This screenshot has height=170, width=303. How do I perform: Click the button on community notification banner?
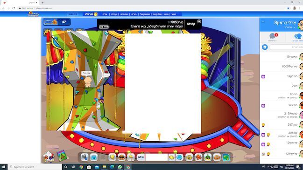(104, 27)
